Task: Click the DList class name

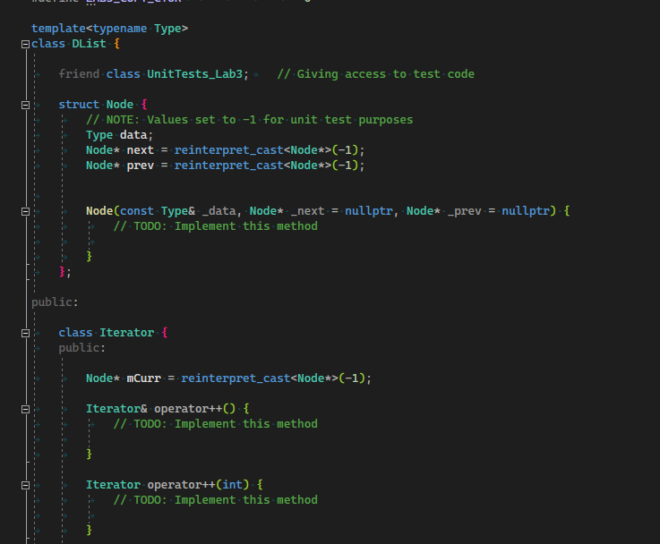Action: (89, 44)
